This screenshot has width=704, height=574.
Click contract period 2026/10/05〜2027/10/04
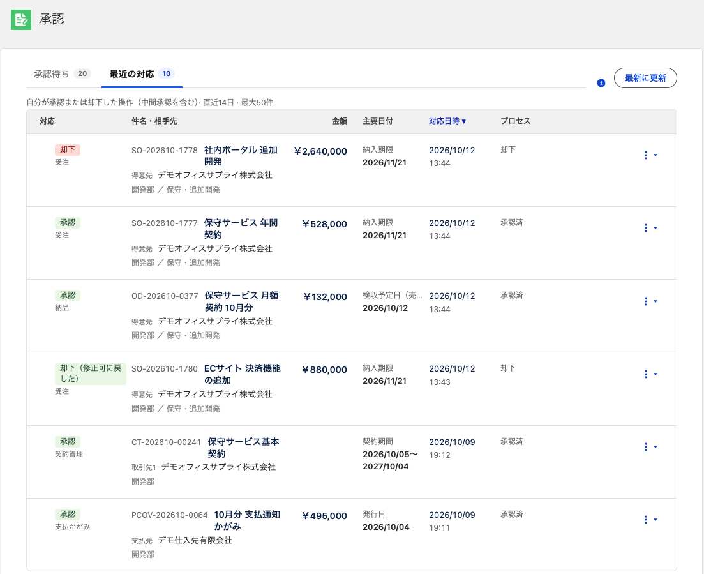click(390, 460)
